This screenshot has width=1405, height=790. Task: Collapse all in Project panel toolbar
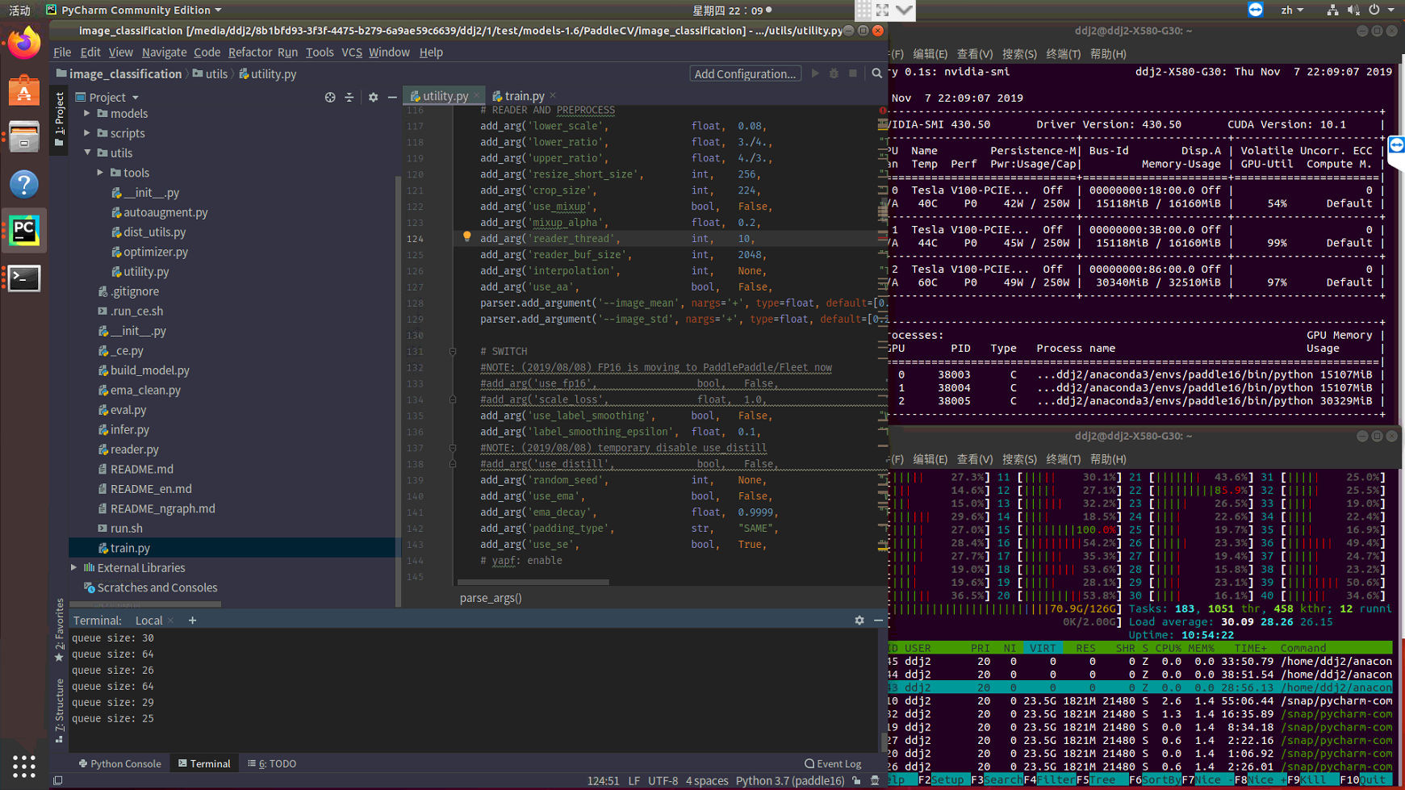pyautogui.click(x=349, y=97)
